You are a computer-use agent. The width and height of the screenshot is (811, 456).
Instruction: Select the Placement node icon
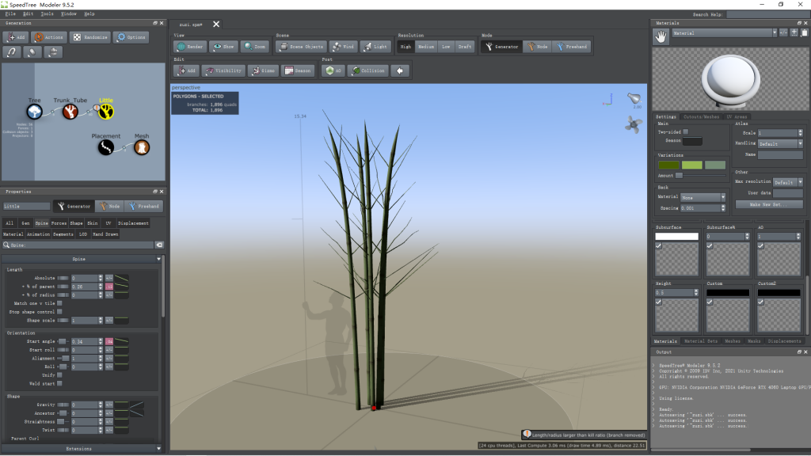(106, 147)
